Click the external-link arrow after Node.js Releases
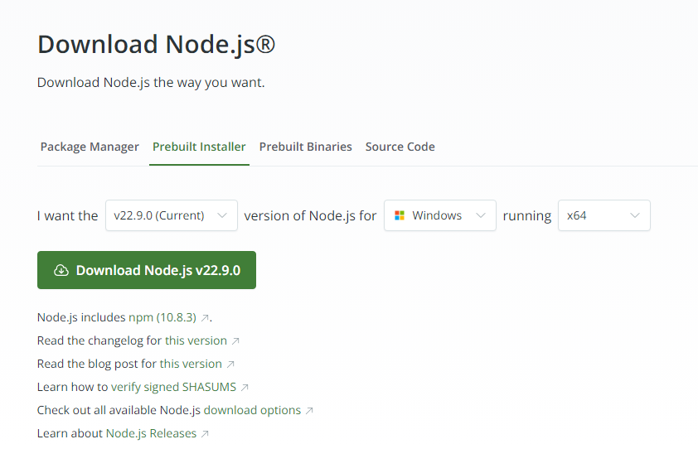 point(205,433)
